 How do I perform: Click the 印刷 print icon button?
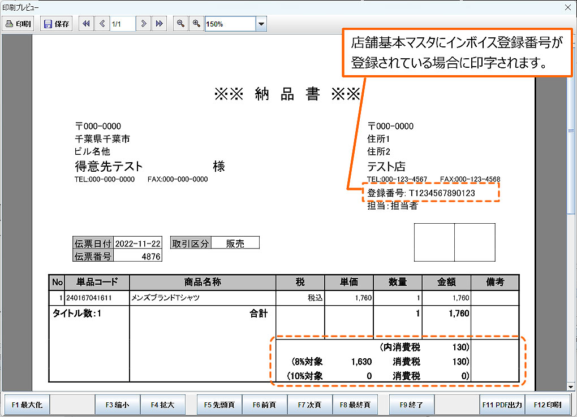pos(19,24)
